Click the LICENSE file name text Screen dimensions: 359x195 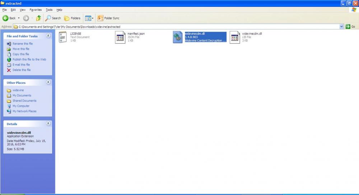click(x=75, y=34)
